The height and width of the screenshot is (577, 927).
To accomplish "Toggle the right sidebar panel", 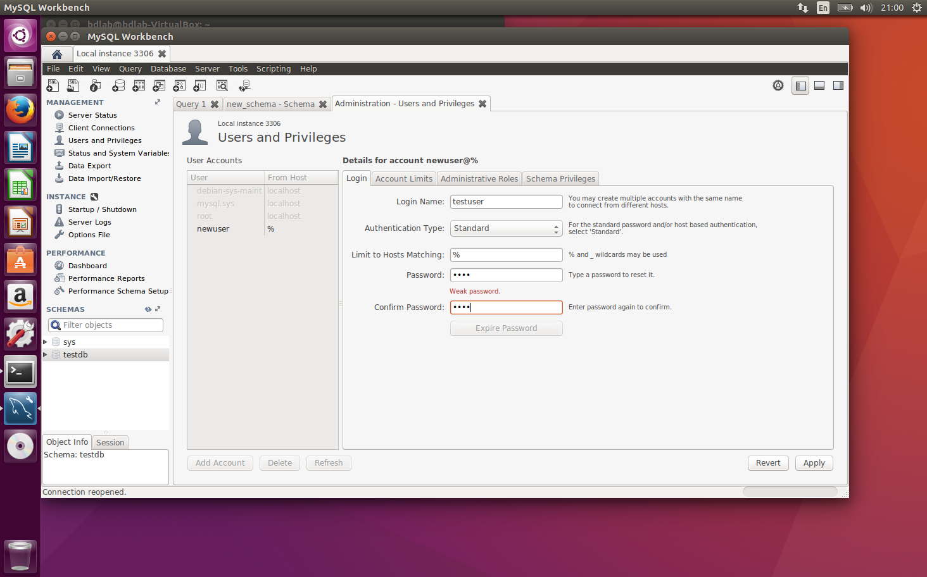I will pos(838,85).
